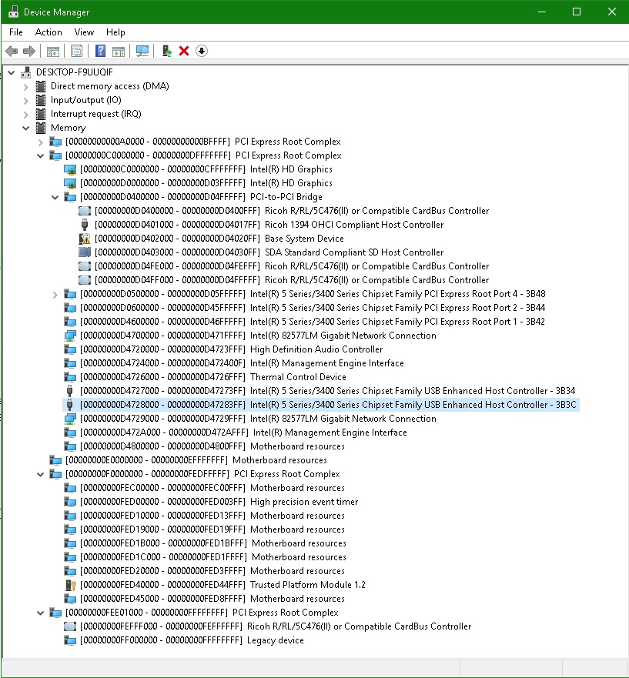Select High precision event timer
Screen dimensions: 629x678
pos(219,502)
